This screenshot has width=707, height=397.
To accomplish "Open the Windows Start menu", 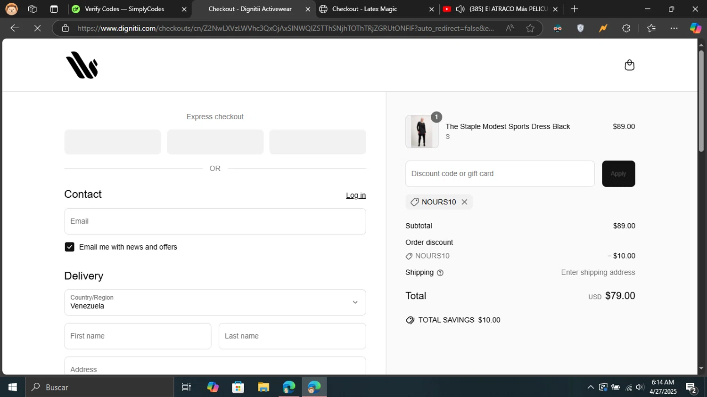I will point(13,387).
